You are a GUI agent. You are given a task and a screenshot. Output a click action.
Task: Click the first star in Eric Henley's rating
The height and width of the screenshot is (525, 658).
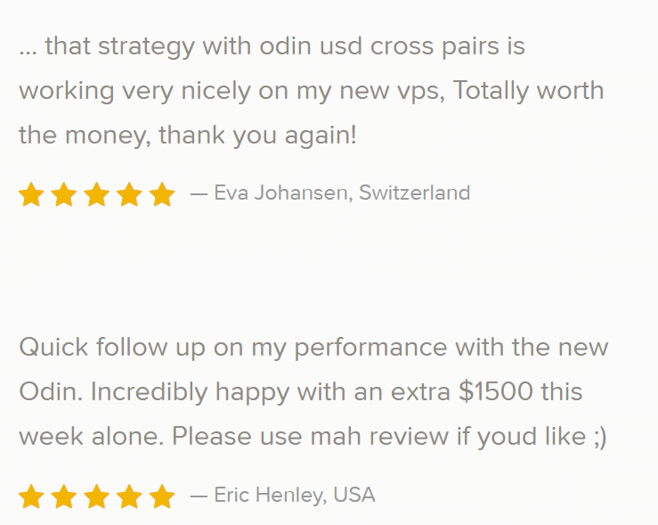[x=31, y=496]
